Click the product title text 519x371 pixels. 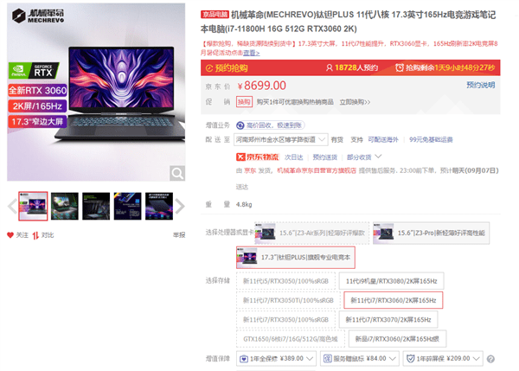coord(348,22)
